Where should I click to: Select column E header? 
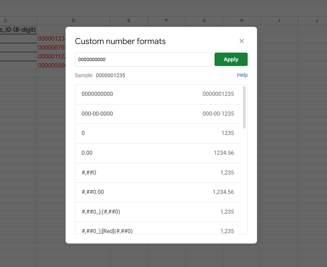[x=129, y=21]
